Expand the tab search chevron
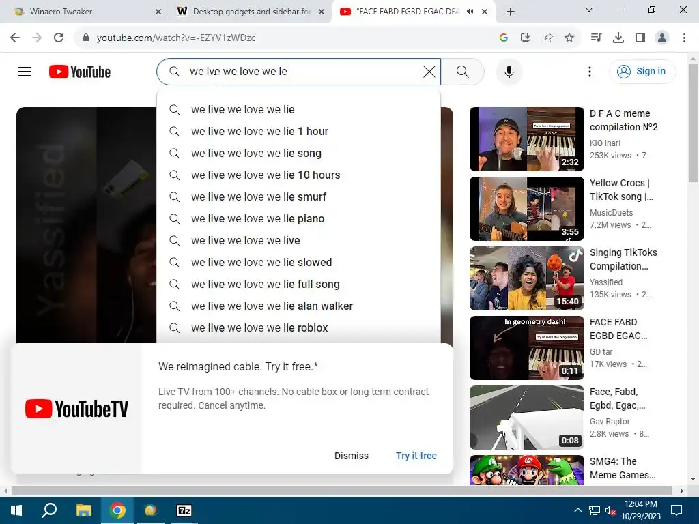 589,10
